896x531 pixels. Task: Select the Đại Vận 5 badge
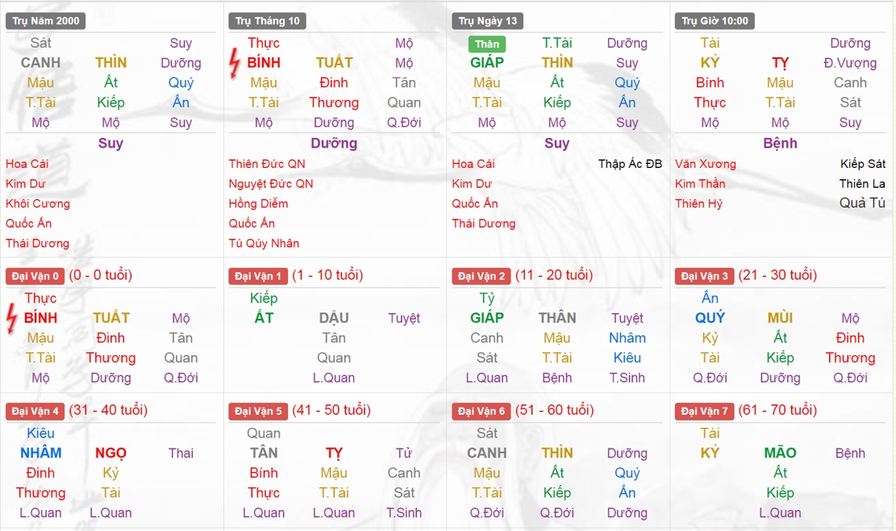point(257,412)
